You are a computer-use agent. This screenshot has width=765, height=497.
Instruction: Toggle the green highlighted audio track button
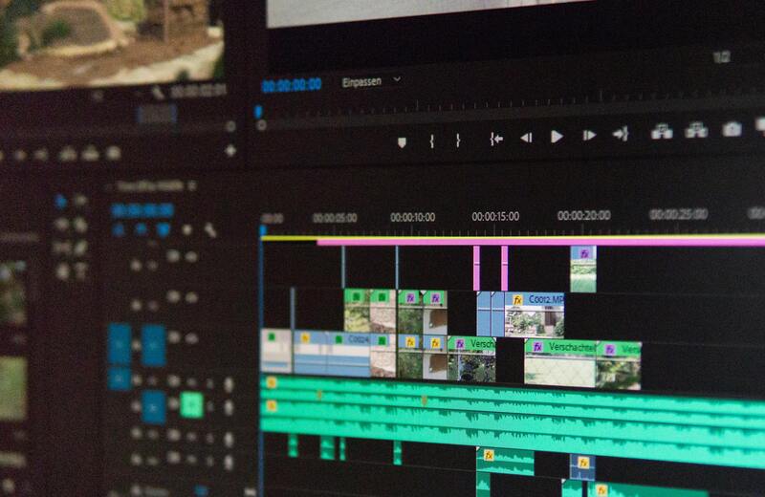[x=191, y=405]
